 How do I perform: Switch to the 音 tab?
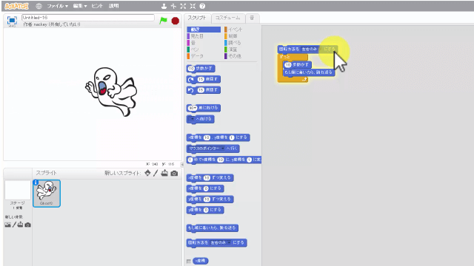[x=252, y=18]
